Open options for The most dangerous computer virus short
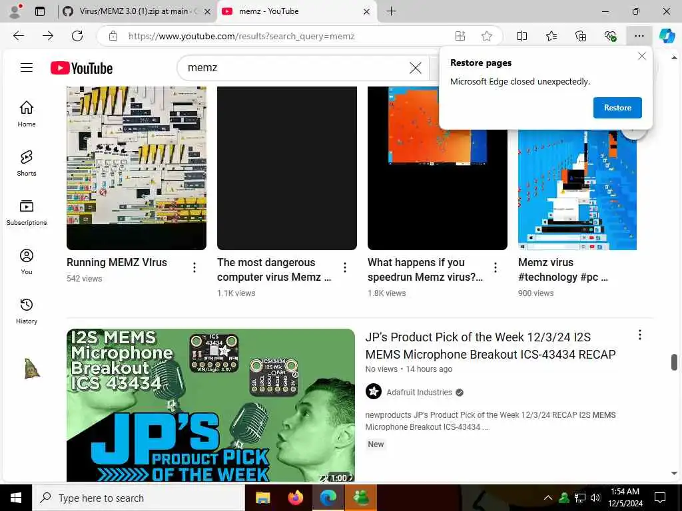Screen dimensions: 682x511 [x=345, y=267]
